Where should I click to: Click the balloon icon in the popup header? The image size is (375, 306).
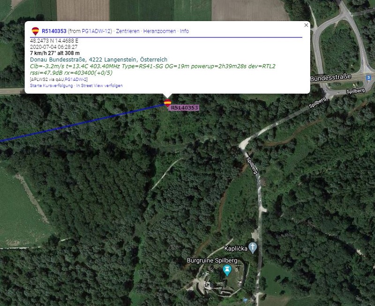[36, 31]
